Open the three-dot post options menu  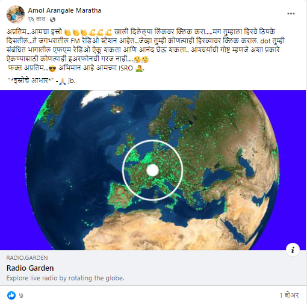tap(291, 14)
